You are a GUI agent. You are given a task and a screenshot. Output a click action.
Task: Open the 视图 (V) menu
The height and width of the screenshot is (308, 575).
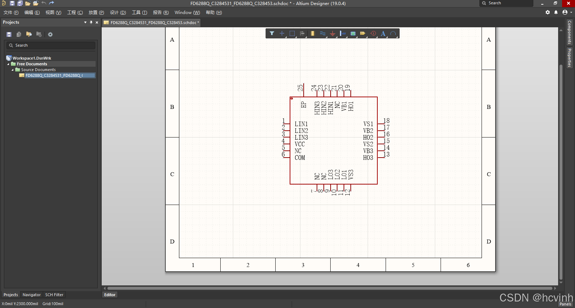(x=53, y=13)
